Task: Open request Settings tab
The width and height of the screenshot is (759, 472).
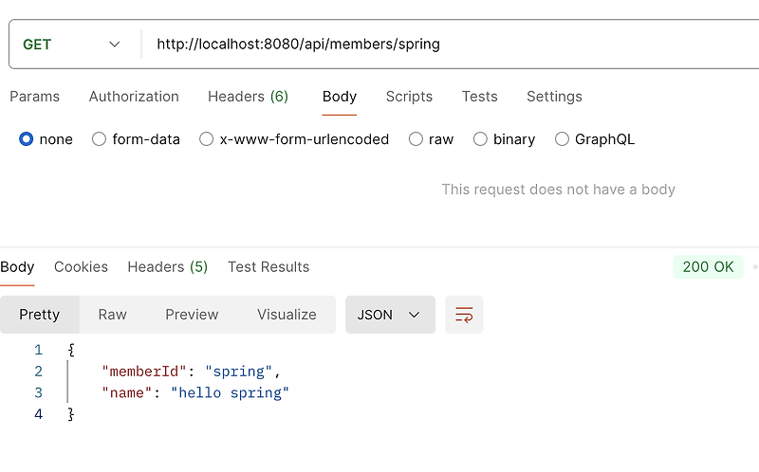Action: pyautogui.click(x=554, y=97)
